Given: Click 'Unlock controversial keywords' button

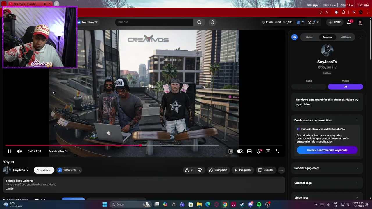Looking at the screenshot, I should click(x=327, y=150).
